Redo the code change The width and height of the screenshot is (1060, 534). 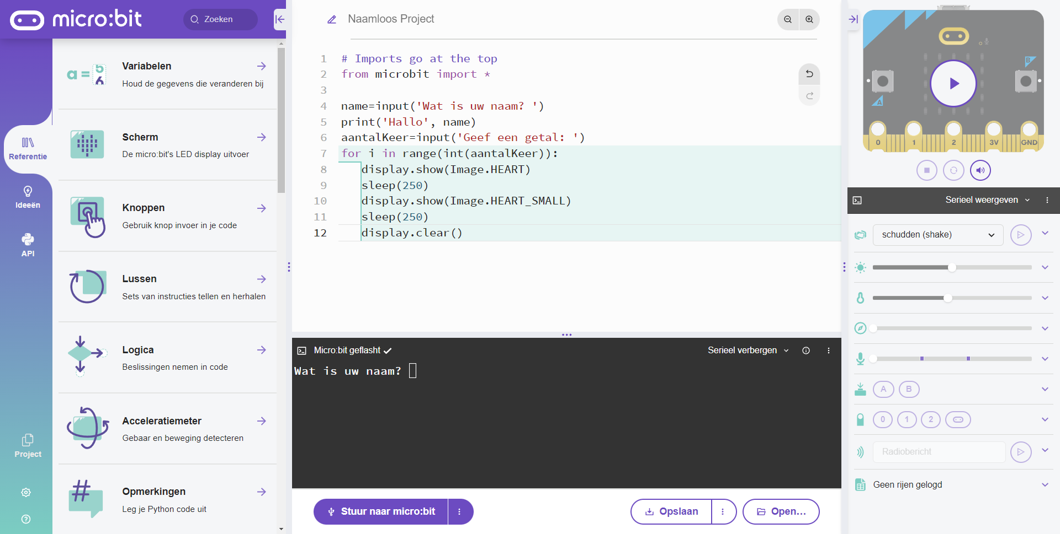click(809, 96)
